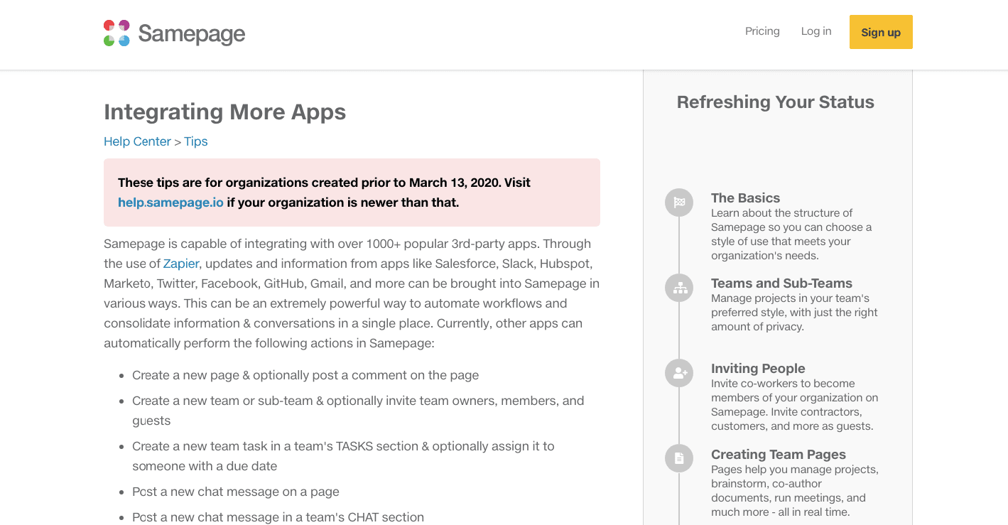This screenshot has width=1008, height=525.
Task: Open the Inviting People sidebar heading
Action: tap(758, 369)
